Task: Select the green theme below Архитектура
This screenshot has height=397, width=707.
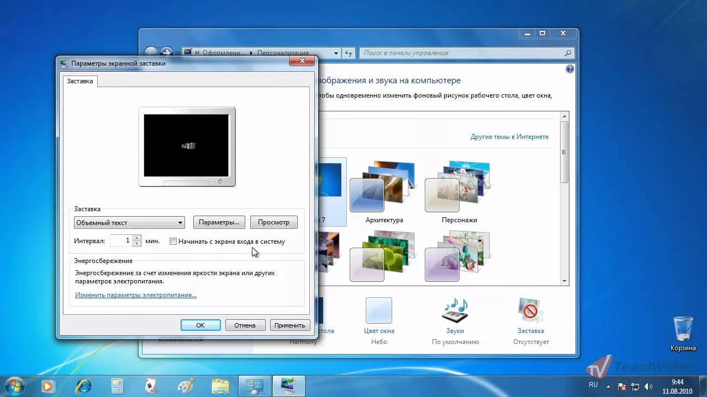Action: point(384,256)
